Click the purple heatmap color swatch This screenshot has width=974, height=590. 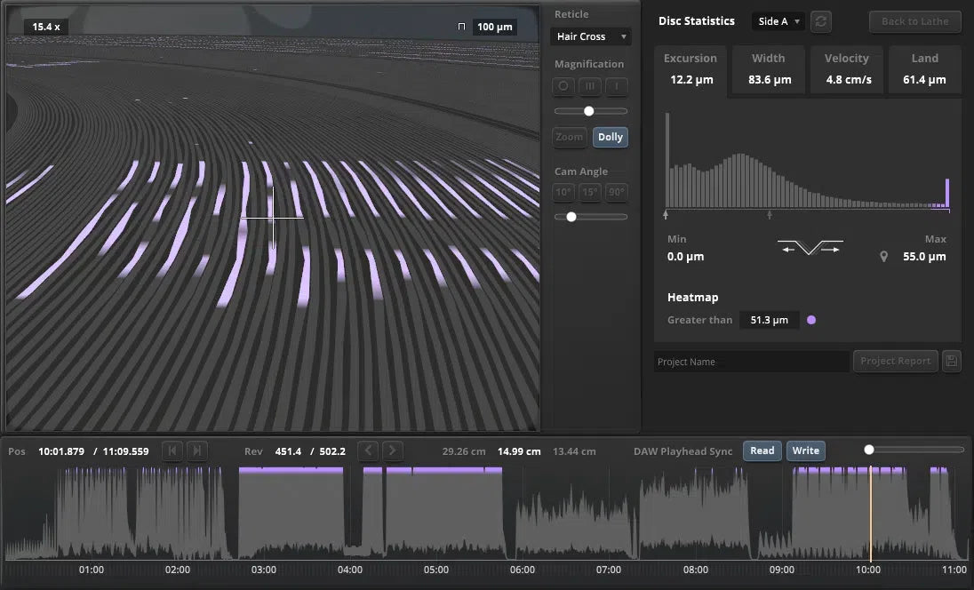[810, 320]
